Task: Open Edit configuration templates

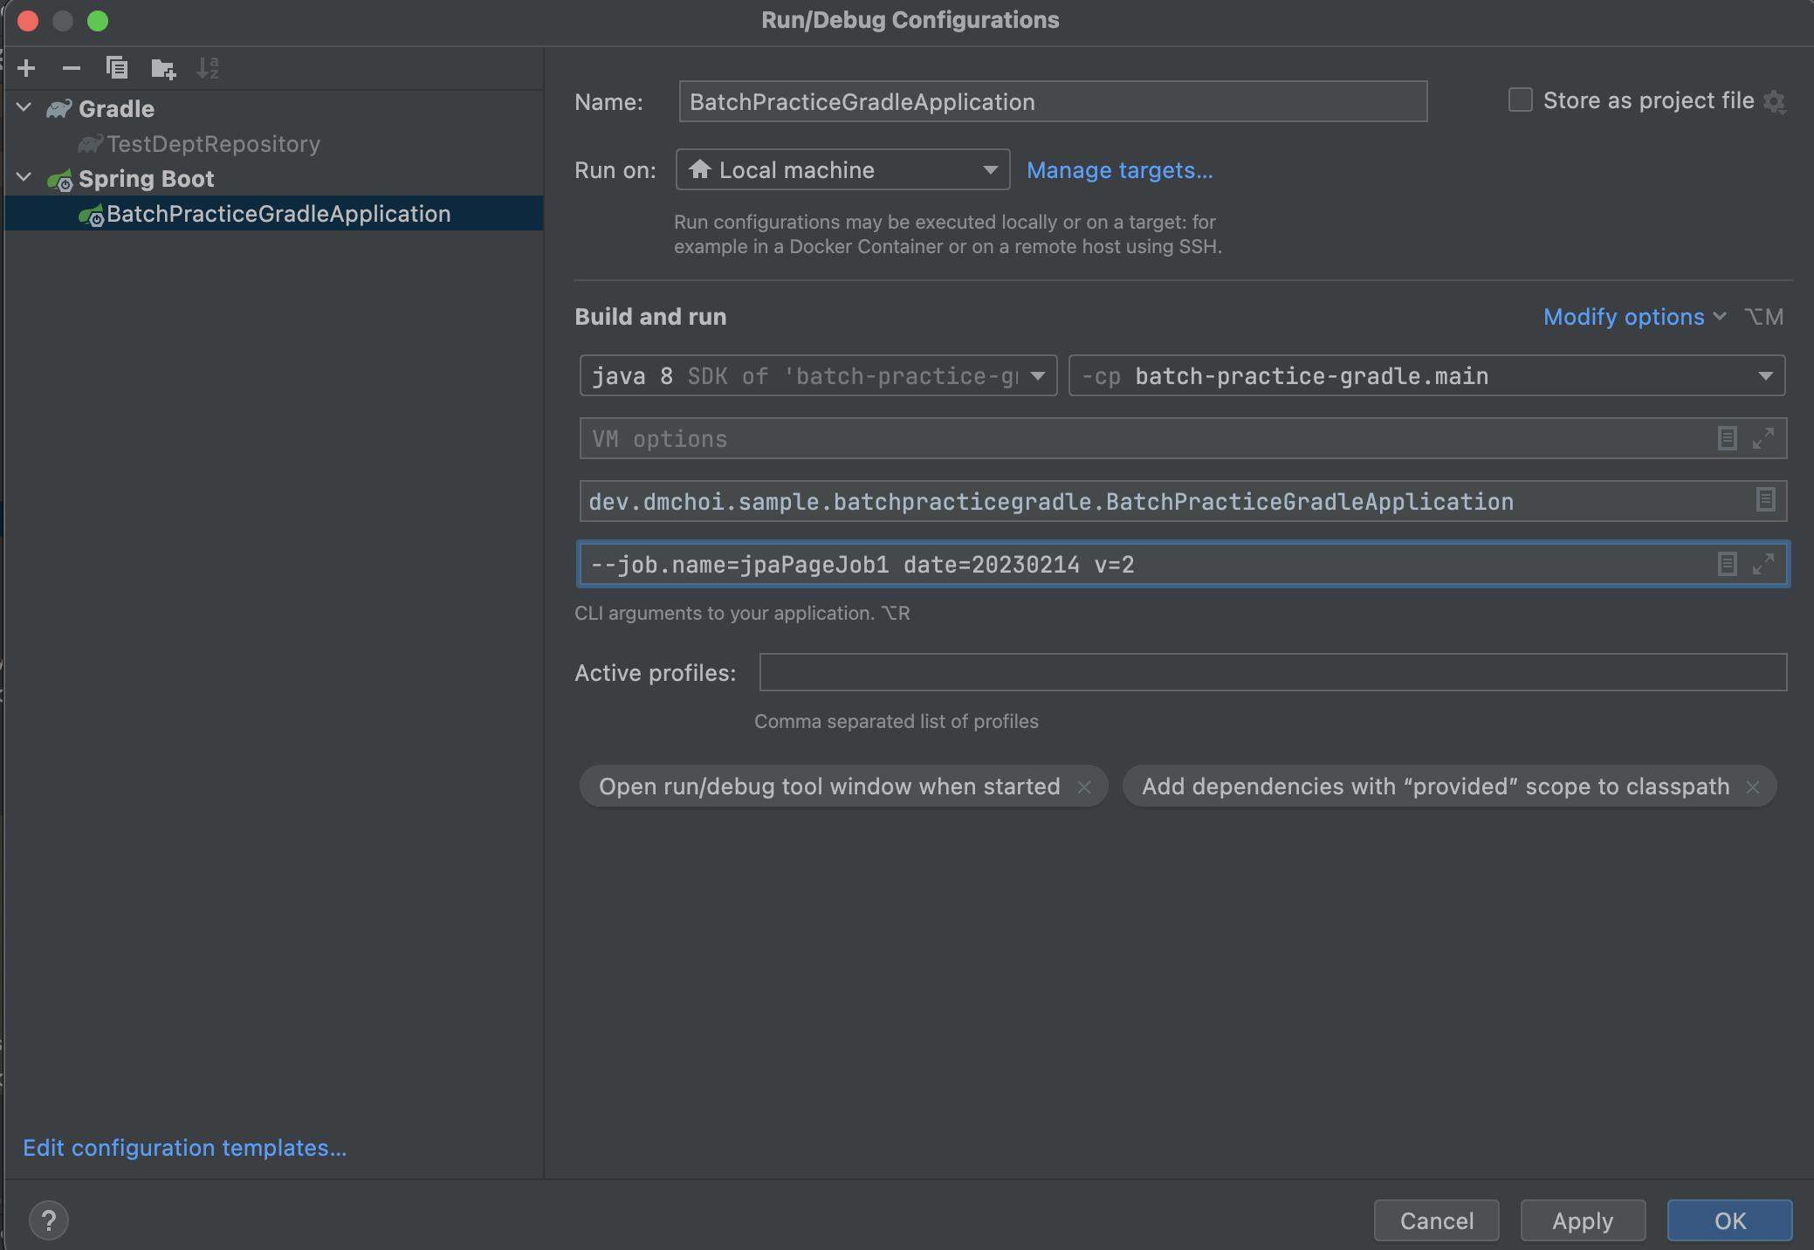Action: point(184,1148)
